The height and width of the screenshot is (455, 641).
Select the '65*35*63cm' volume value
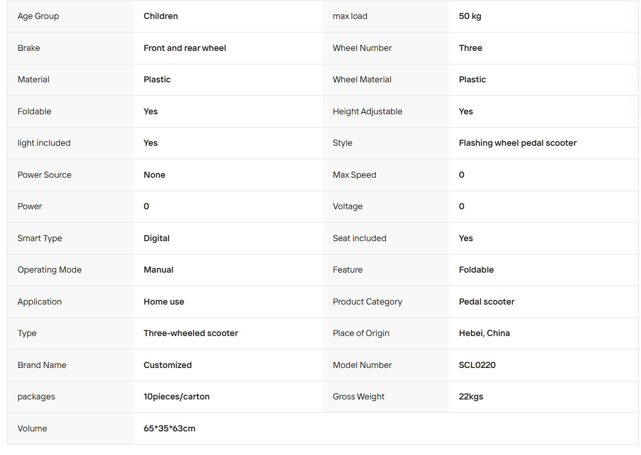(169, 429)
